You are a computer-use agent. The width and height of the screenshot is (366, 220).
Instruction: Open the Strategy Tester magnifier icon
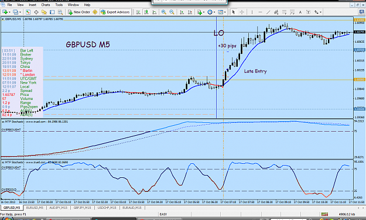point(60,12)
